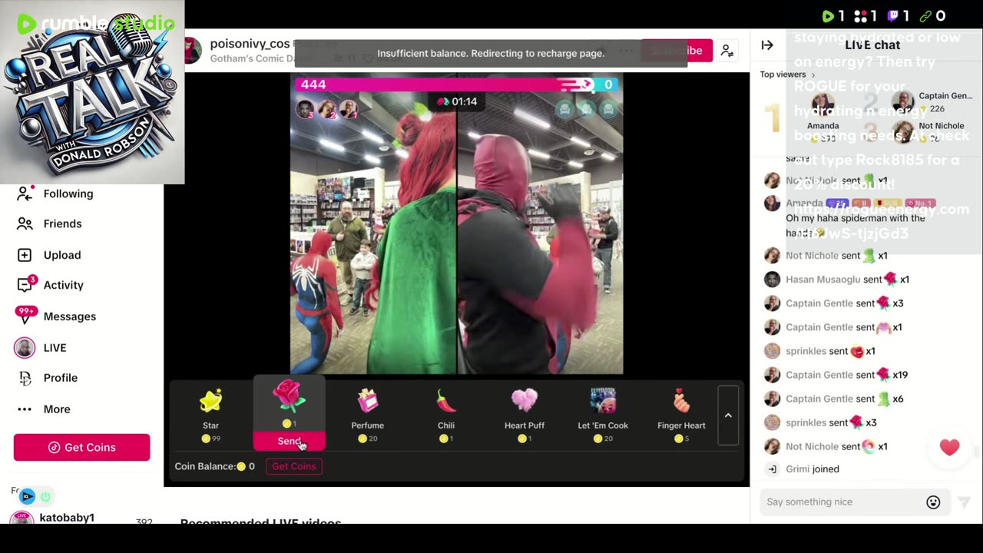Click Rumble viewer count icon in overlay
Viewport: 983px width, 553px height.
coord(828,16)
